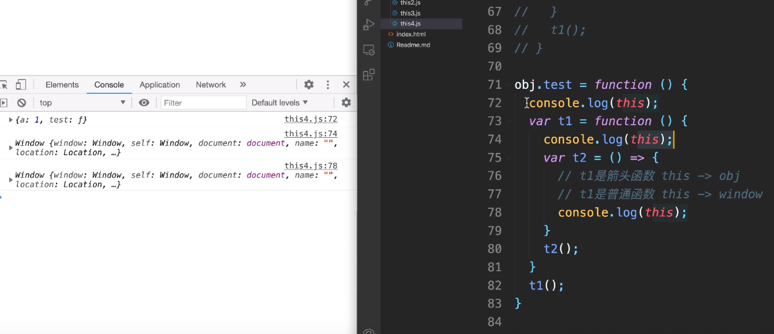774x334 pixels.
Task: Toggle device toolbar in DevTools
Action: tap(21, 85)
